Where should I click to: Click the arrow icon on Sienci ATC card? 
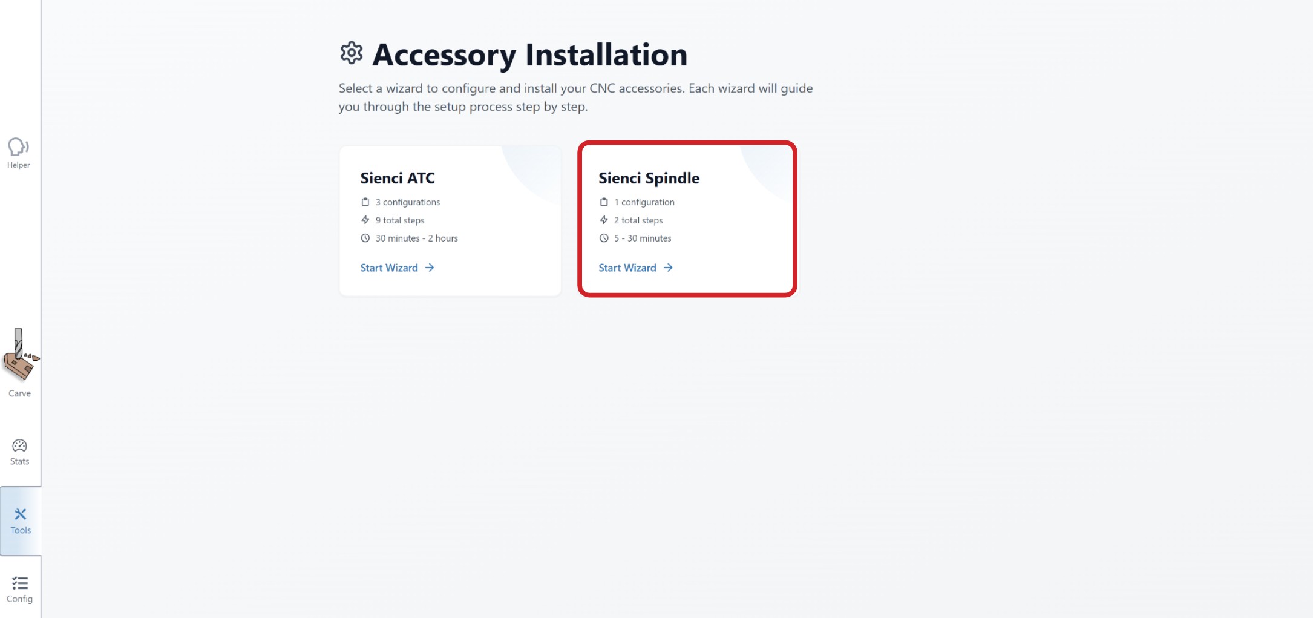tap(430, 268)
